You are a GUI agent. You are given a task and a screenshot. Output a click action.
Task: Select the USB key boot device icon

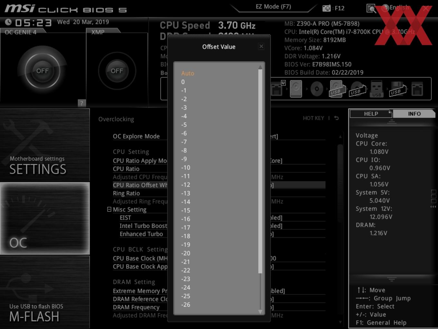pyautogui.click(x=377, y=89)
